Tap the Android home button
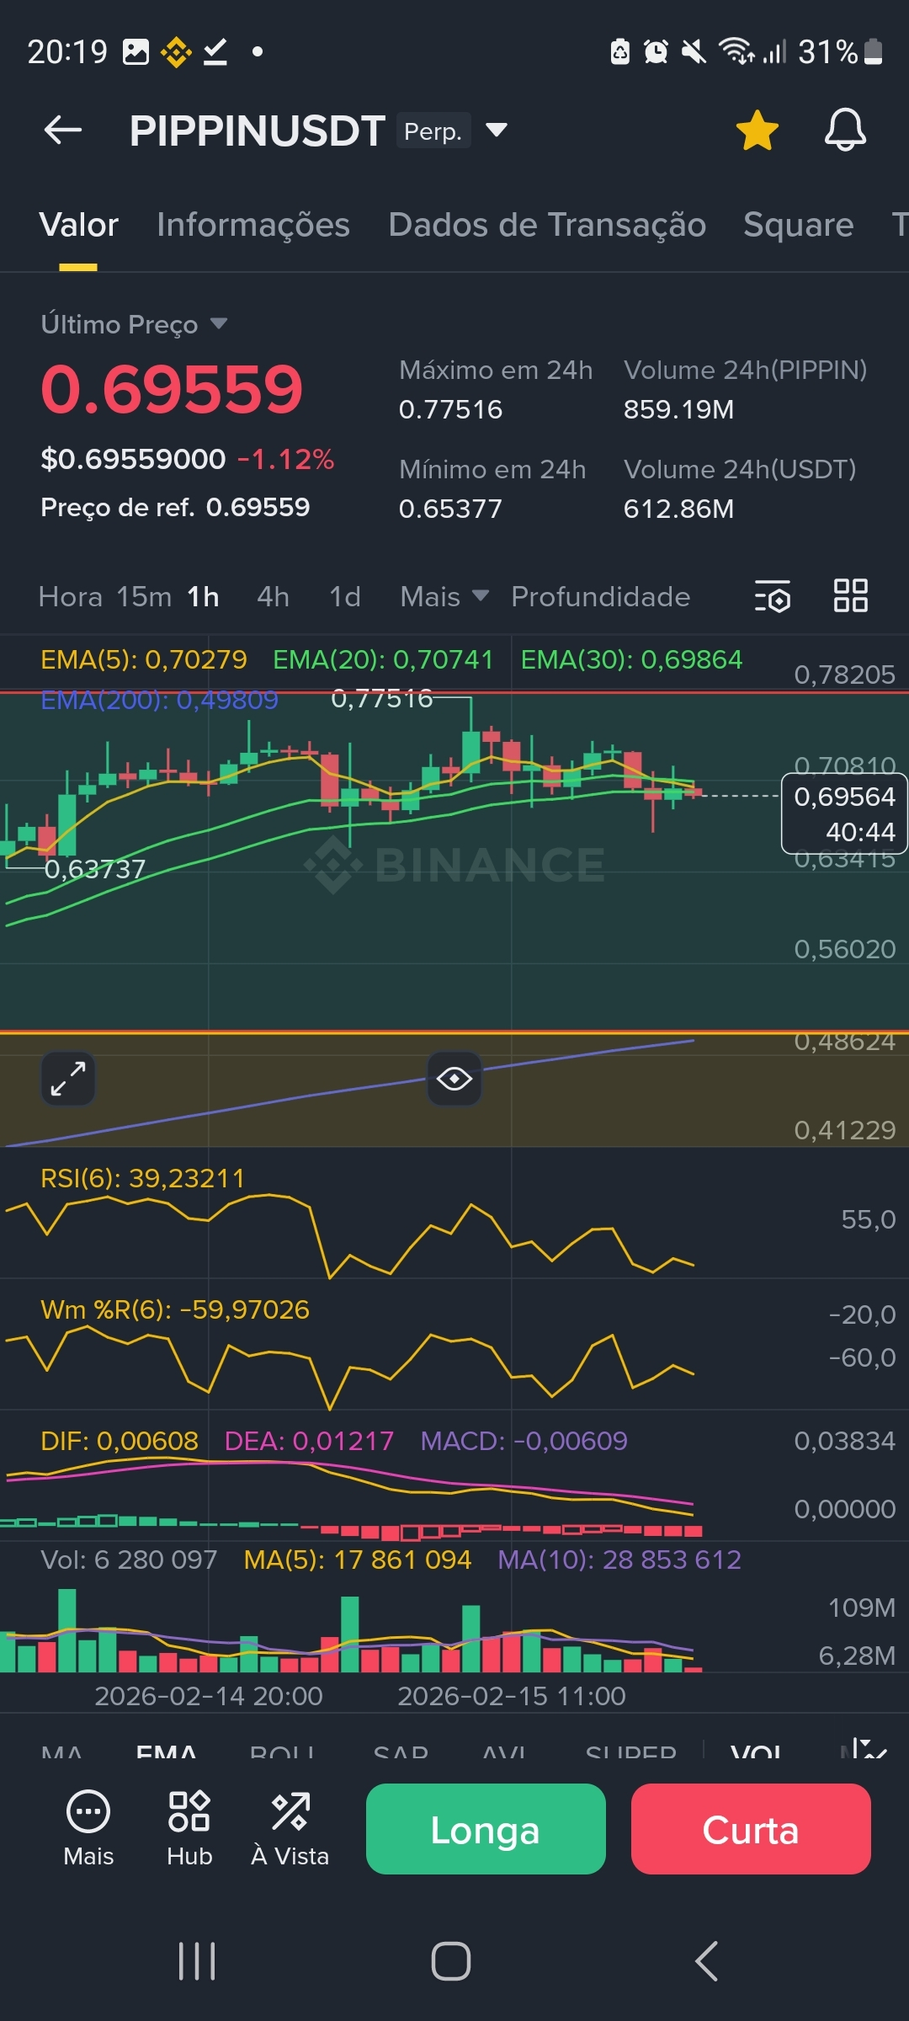Viewport: 909px width, 2021px height. [x=451, y=1961]
